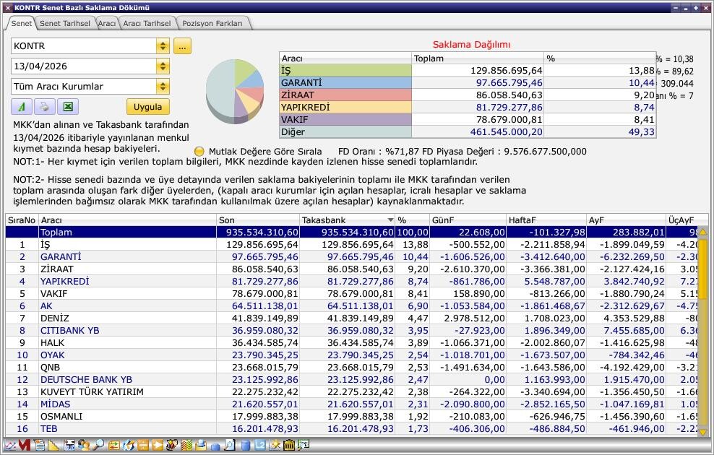This screenshot has height=455, width=714.
Task: Click the red M icon in bottom toolbar
Action: 24,446
